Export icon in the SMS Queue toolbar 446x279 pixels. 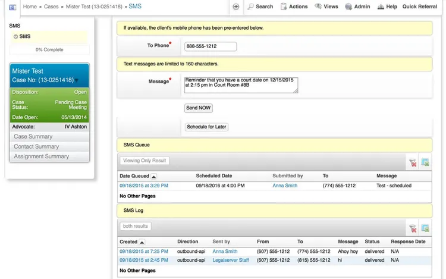coord(425,162)
